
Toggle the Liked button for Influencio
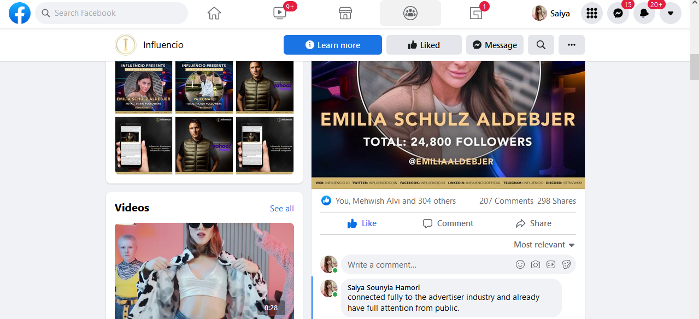click(424, 45)
